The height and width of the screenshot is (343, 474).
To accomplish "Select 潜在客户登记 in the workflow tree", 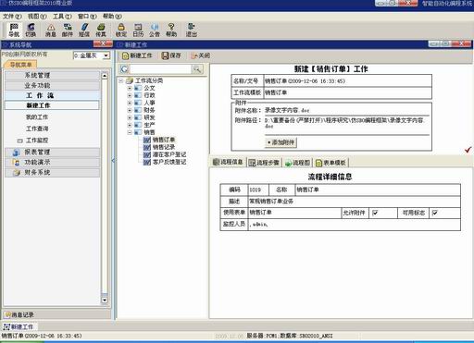I will coord(169,154).
